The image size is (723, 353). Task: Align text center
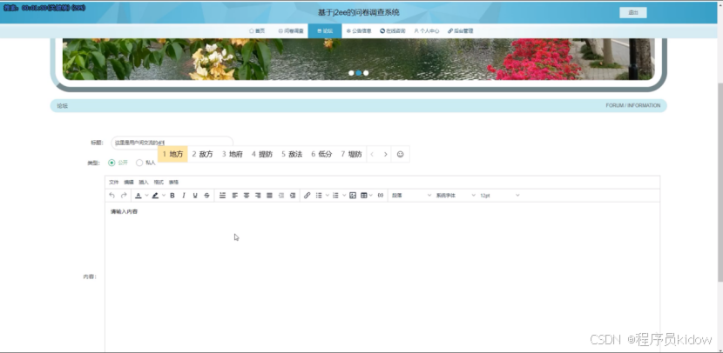pyautogui.click(x=247, y=196)
